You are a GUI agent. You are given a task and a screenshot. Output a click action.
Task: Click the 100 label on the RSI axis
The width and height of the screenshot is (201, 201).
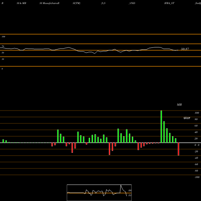click(3, 37)
